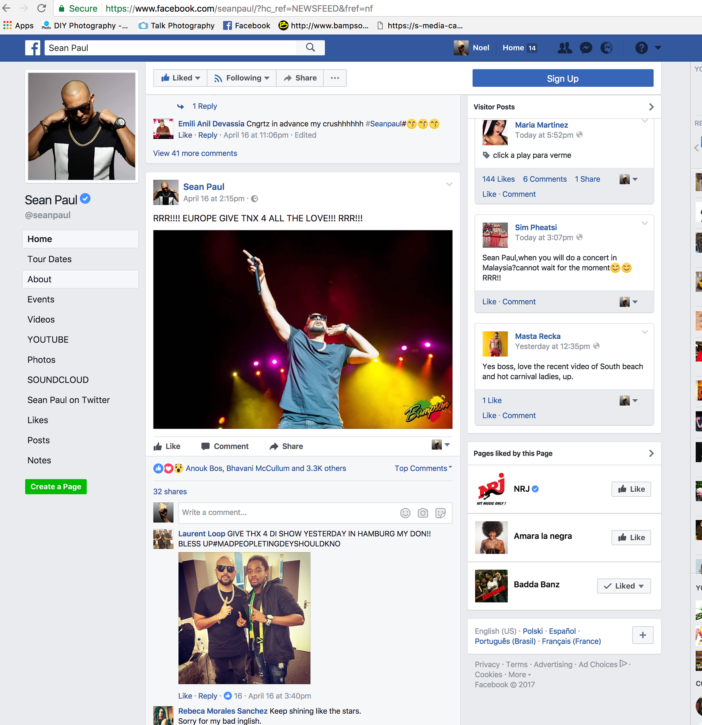Open the Friend Requests icon

[x=564, y=48]
